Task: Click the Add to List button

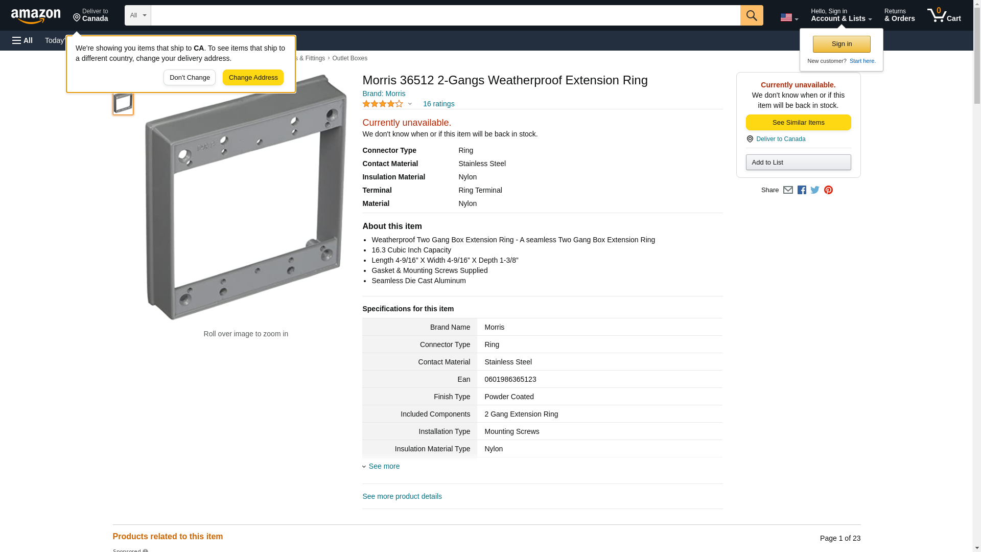Action: click(x=798, y=163)
